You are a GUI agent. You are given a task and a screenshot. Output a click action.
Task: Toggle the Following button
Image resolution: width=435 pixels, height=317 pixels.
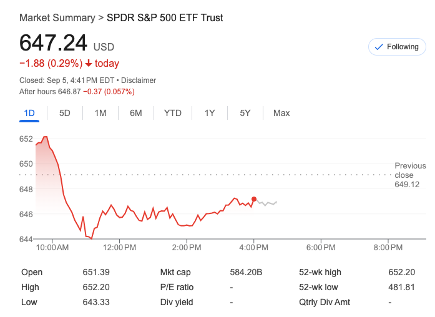click(x=397, y=47)
